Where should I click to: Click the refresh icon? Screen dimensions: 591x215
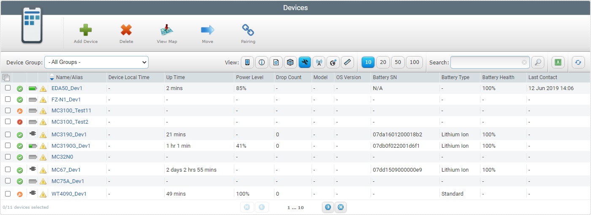coord(578,62)
